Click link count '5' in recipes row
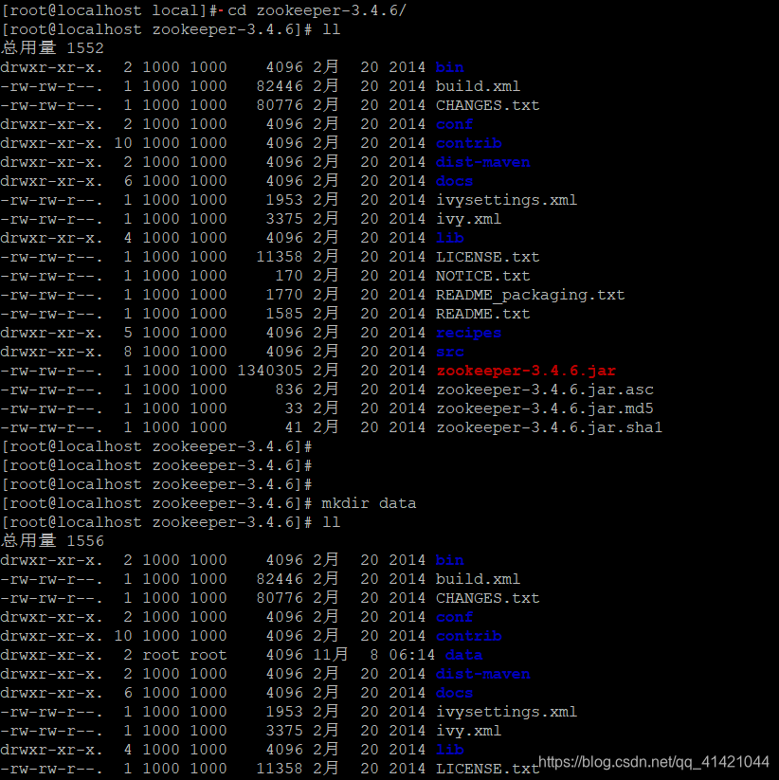This screenshot has height=780, width=779. pos(128,333)
